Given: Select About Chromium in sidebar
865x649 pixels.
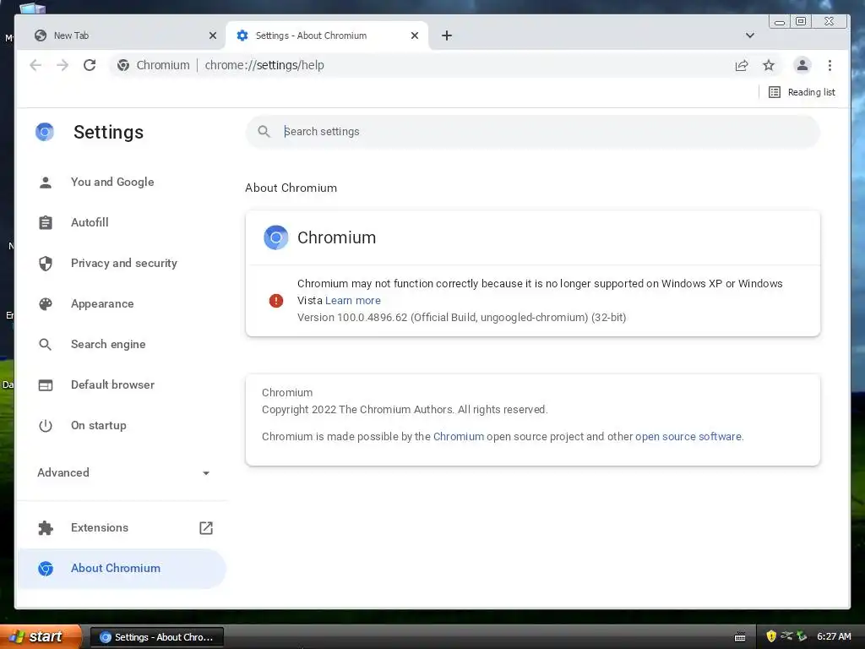Looking at the screenshot, I should pos(122,569).
